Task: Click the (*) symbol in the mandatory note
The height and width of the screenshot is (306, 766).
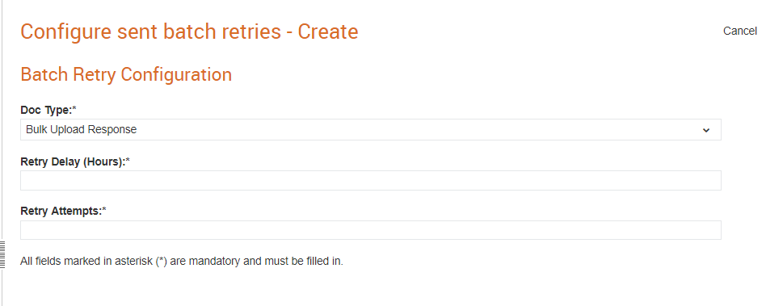Action: point(162,261)
